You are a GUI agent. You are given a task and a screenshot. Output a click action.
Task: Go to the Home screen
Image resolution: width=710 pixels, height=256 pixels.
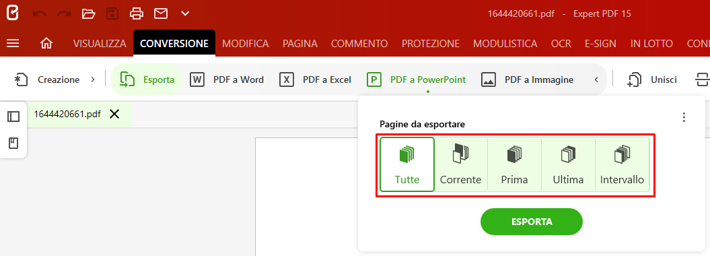(46, 44)
